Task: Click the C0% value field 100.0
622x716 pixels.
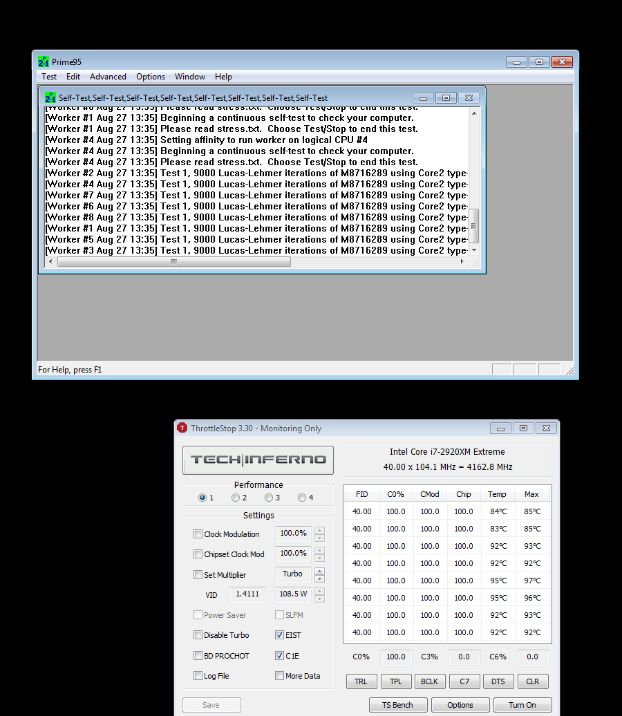Action: pos(396,657)
